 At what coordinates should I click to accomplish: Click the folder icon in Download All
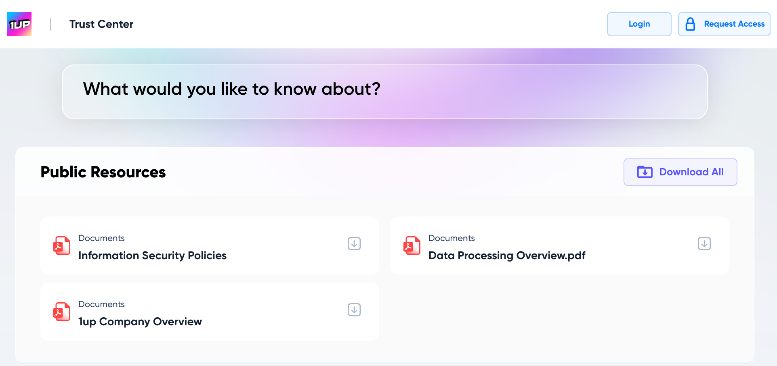pos(645,172)
